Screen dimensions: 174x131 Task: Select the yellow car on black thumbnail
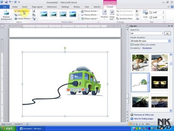coord(159,82)
